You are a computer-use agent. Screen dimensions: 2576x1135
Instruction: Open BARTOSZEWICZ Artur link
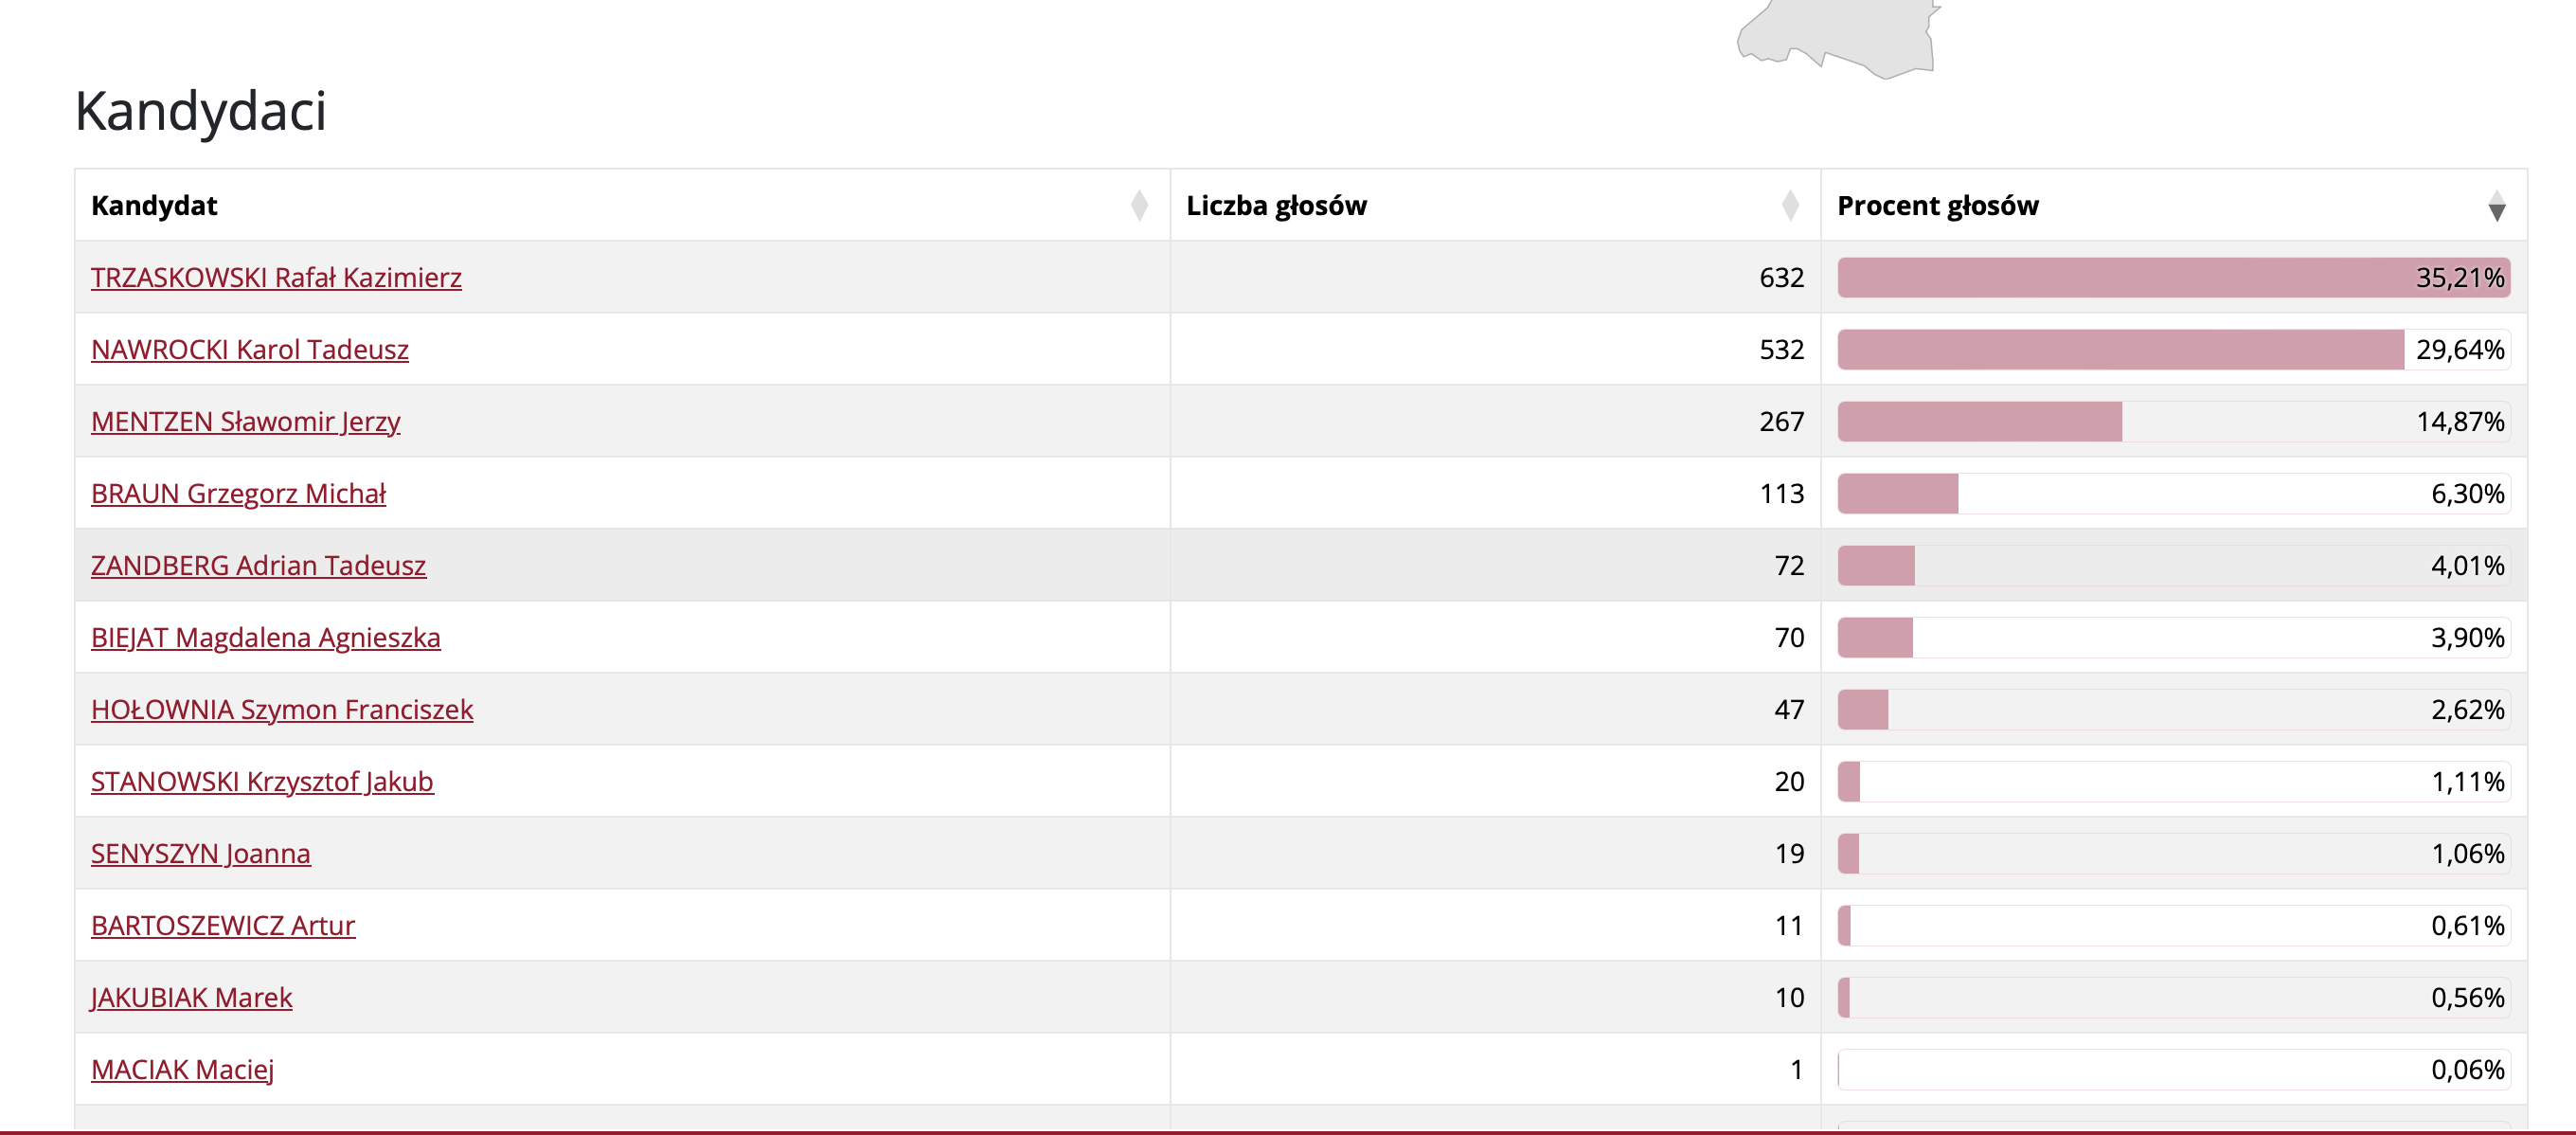click(x=223, y=925)
